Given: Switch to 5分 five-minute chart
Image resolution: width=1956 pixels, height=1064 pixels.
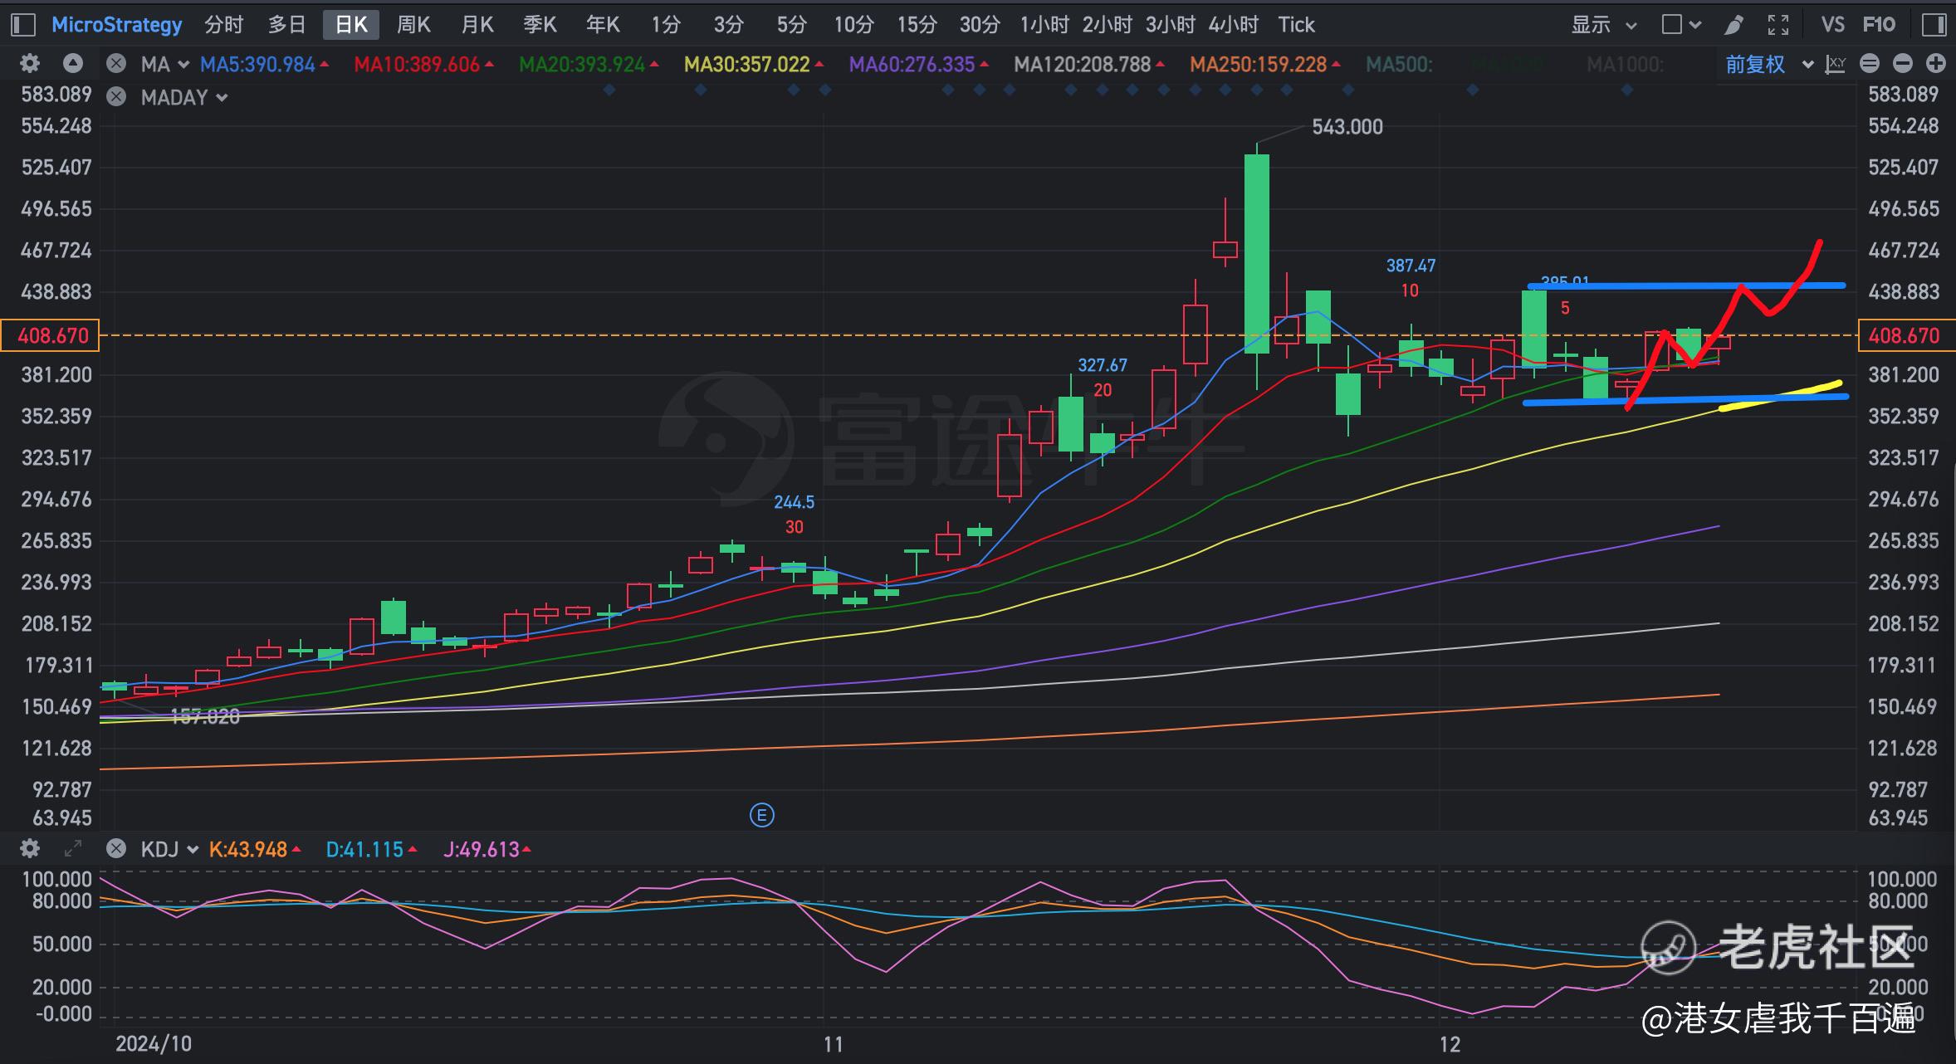Looking at the screenshot, I should 792,25.
